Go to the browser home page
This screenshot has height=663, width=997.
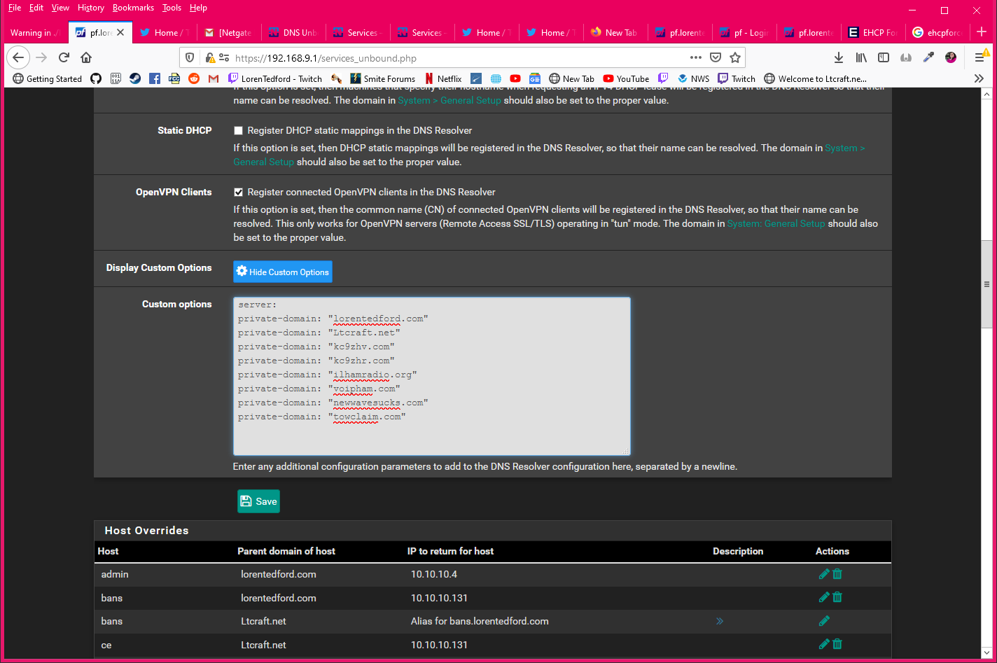pos(86,57)
